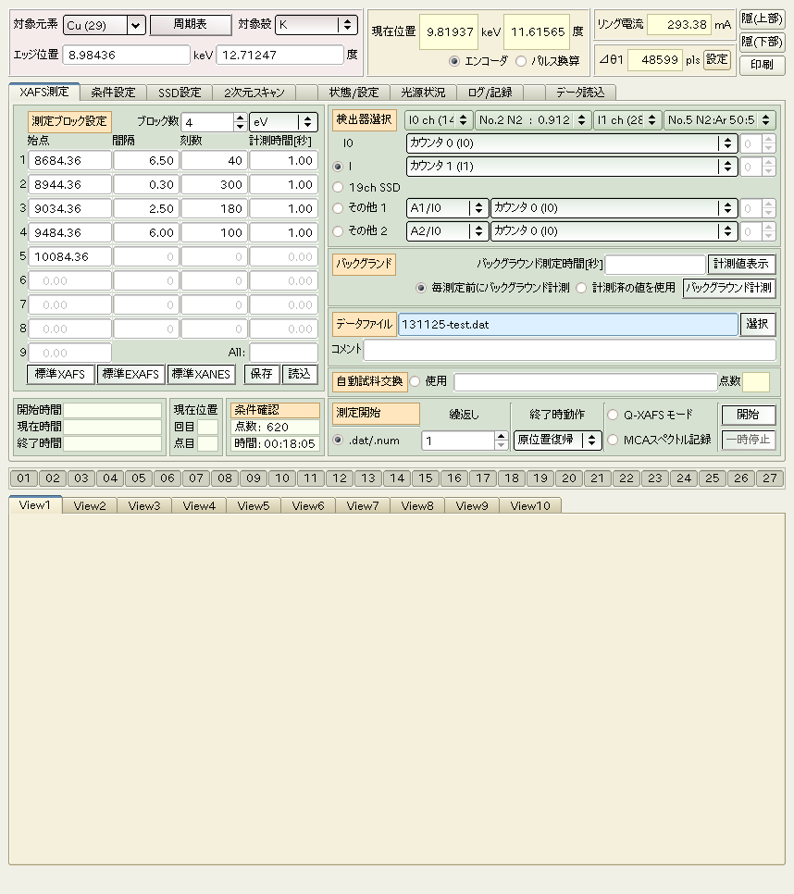Select the パルス換算 radio option

(x=522, y=61)
